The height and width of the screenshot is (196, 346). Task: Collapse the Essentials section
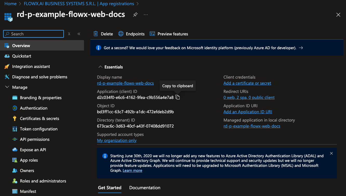[100, 67]
